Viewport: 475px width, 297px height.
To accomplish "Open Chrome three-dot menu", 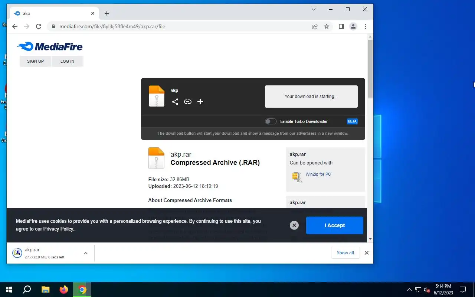I will tap(365, 26).
